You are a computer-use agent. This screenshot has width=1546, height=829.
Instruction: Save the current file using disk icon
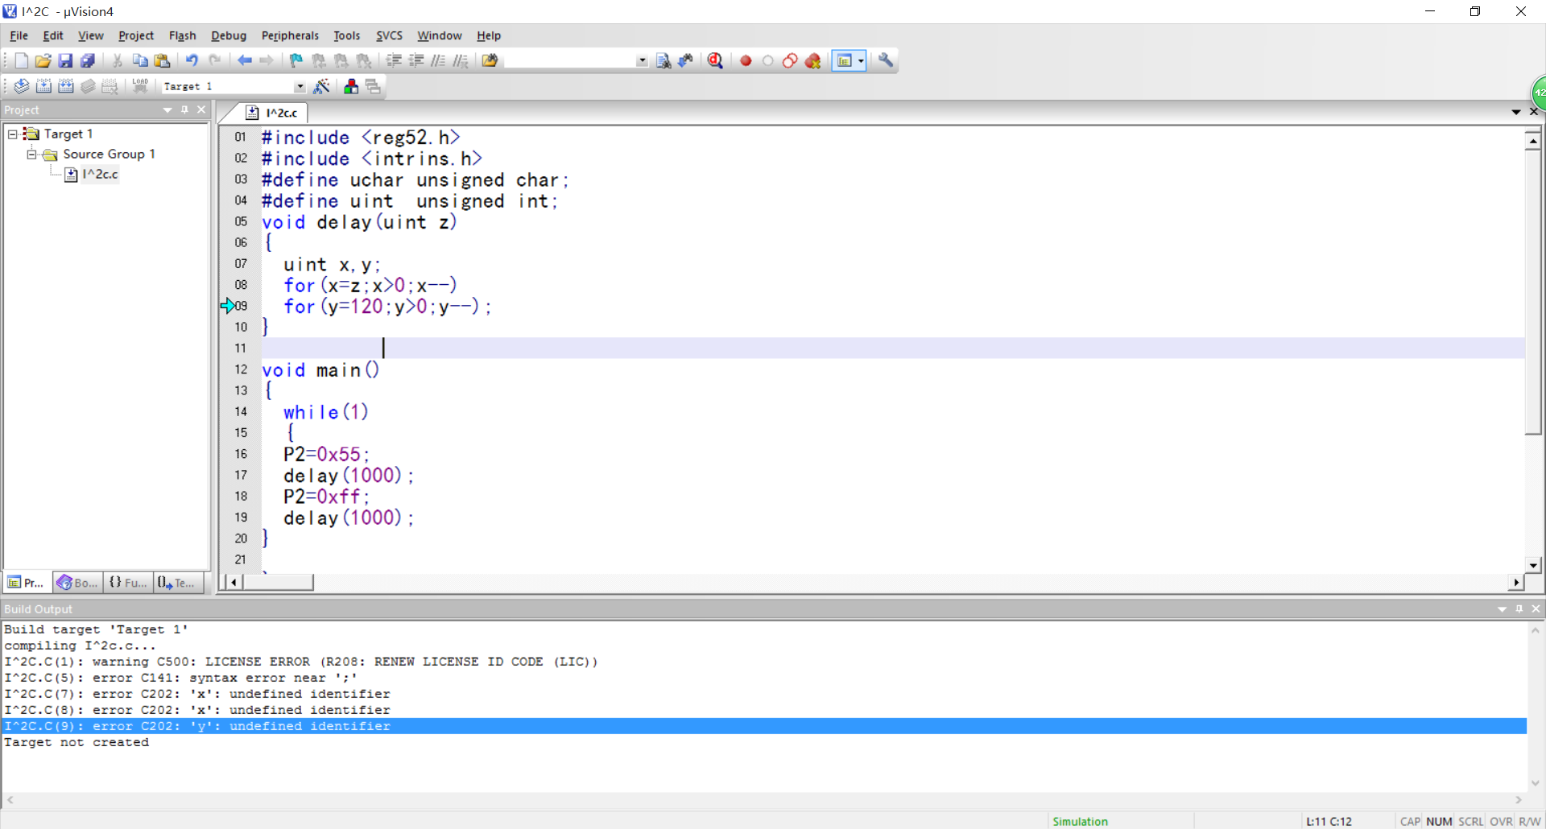[65, 60]
